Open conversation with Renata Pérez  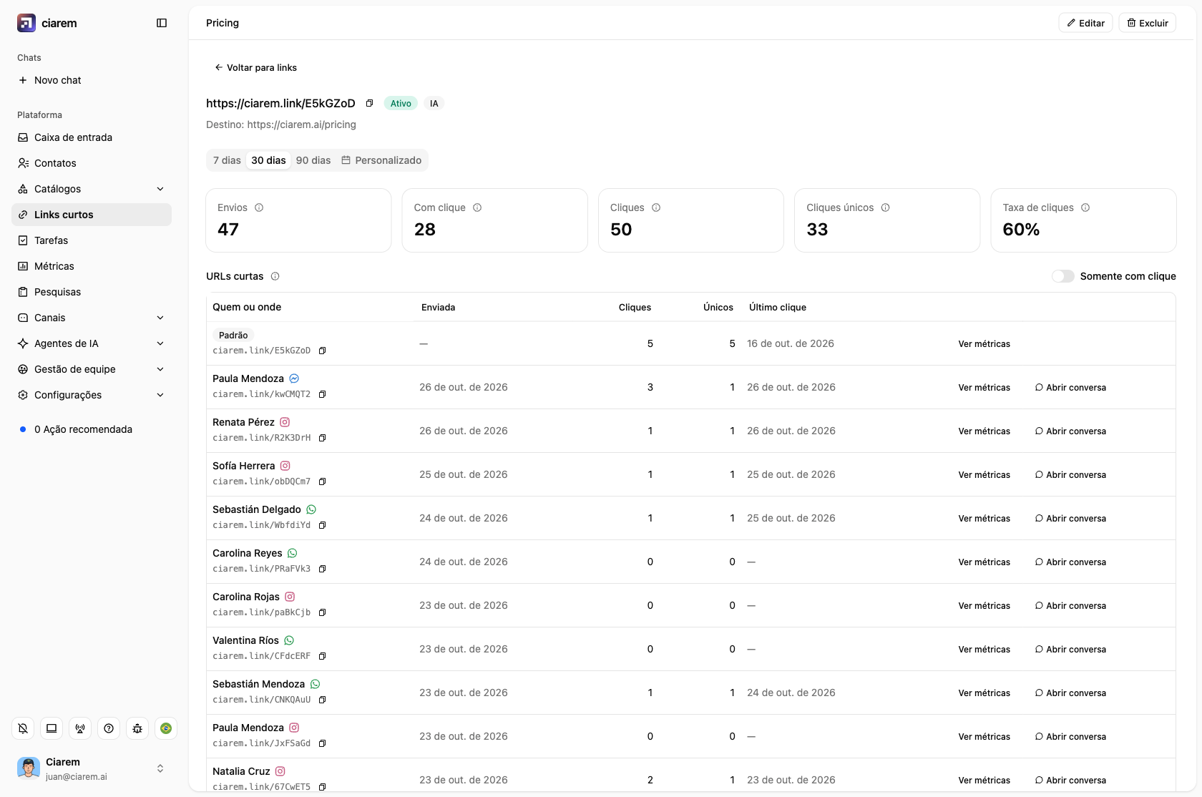pyautogui.click(x=1070, y=431)
